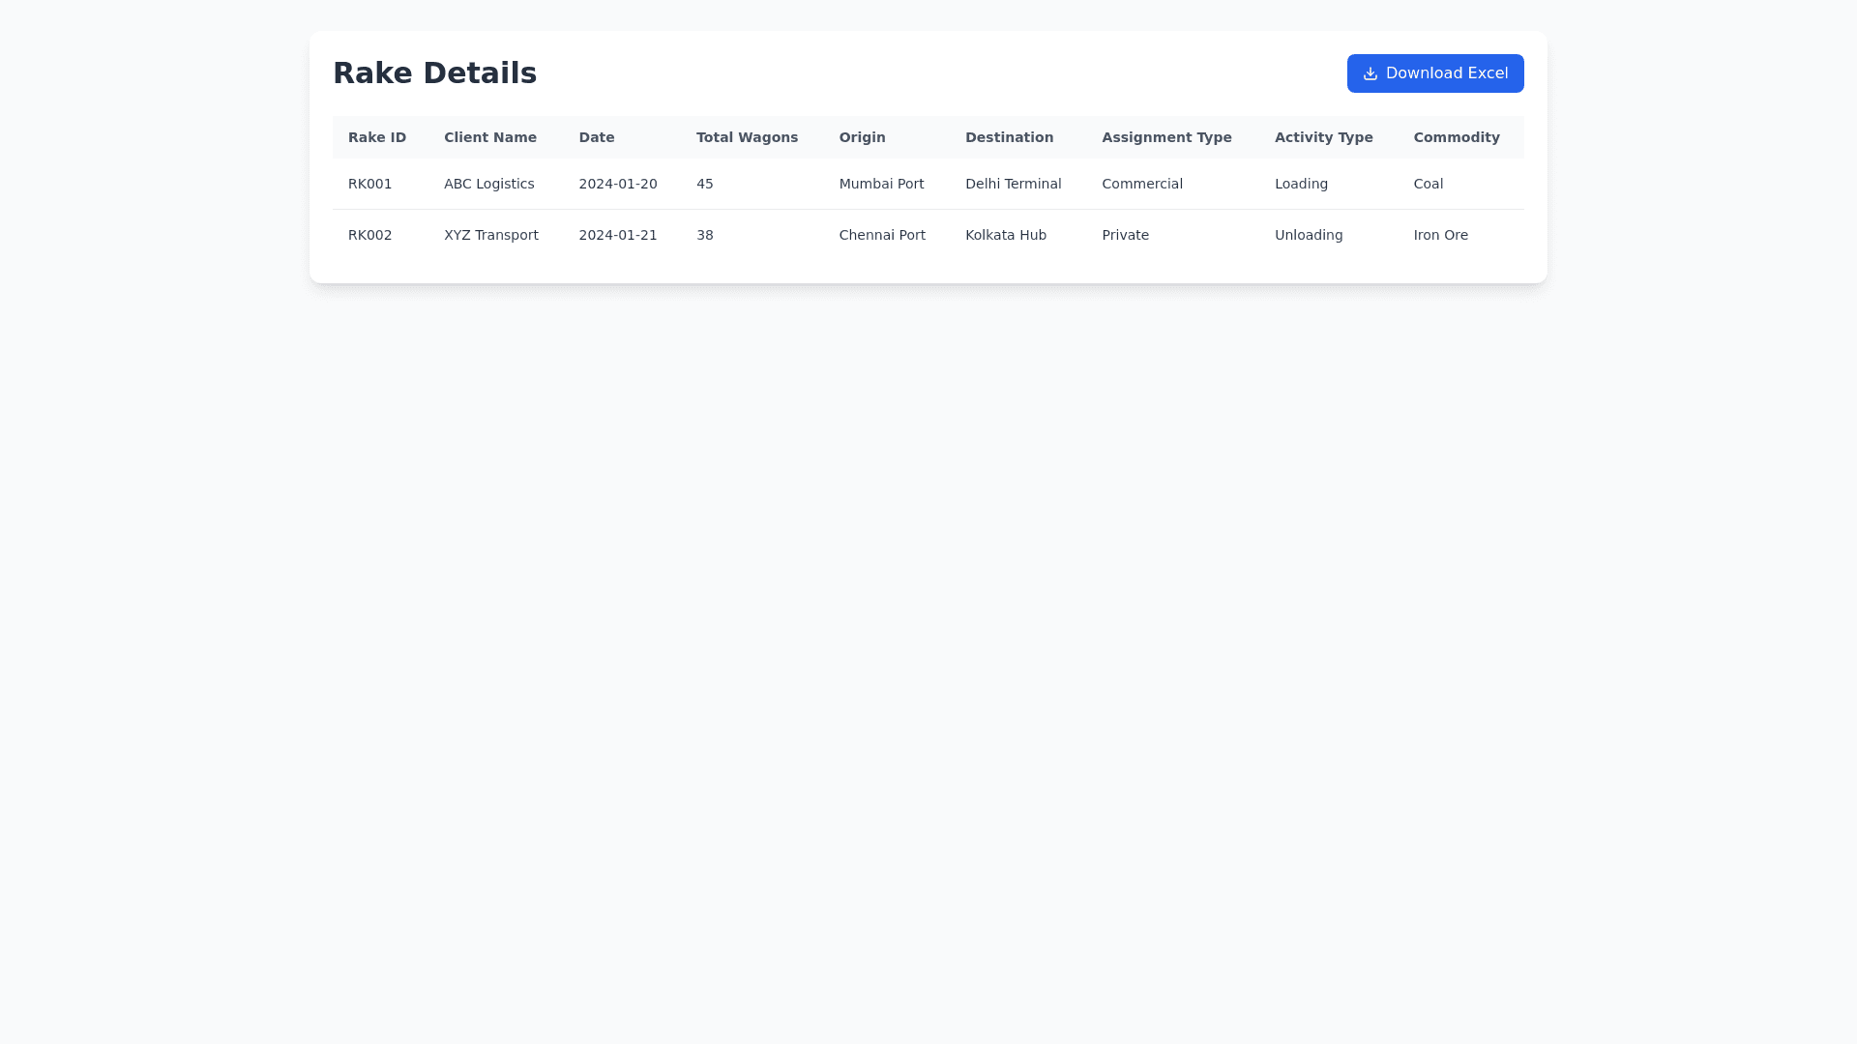Click the XYZ Transport client cell
Screen dimensions: 1857x1044
[x=491, y=235]
